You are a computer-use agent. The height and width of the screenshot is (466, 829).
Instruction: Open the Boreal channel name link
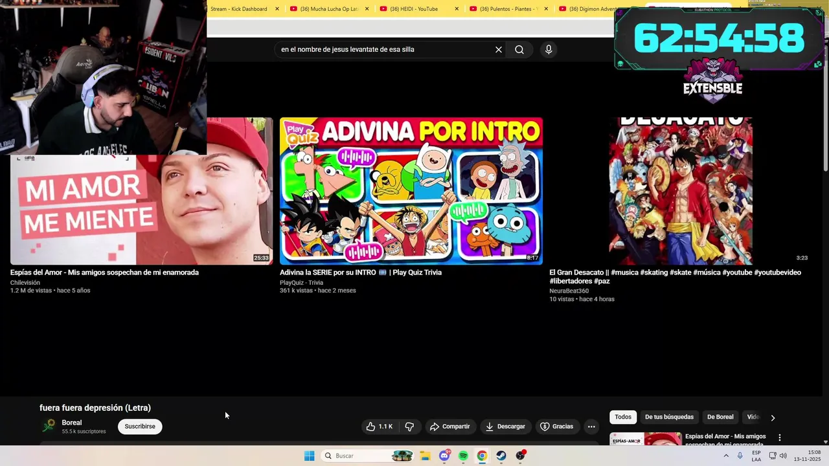(x=72, y=423)
